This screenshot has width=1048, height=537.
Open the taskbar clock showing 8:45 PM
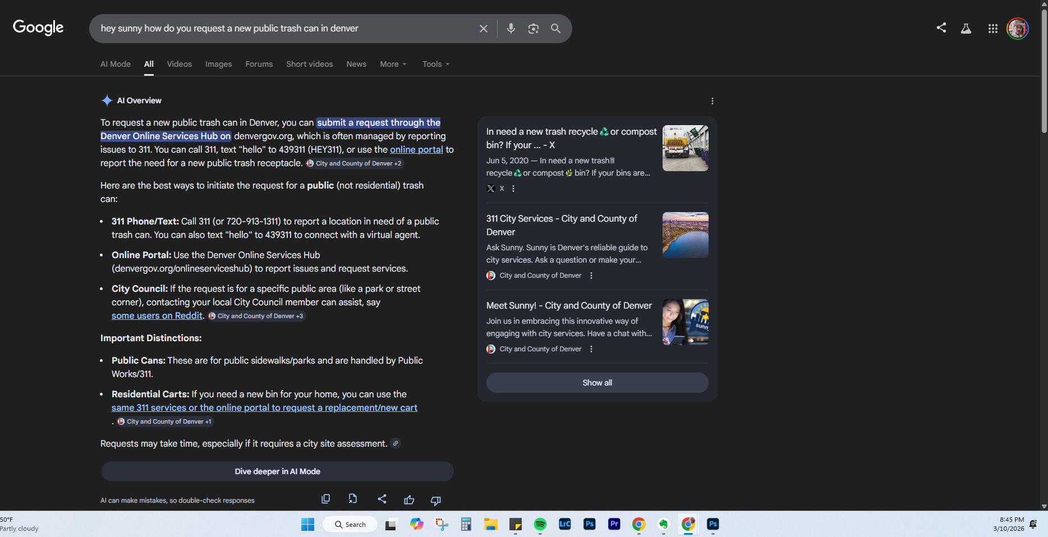[x=1008, y=524]
